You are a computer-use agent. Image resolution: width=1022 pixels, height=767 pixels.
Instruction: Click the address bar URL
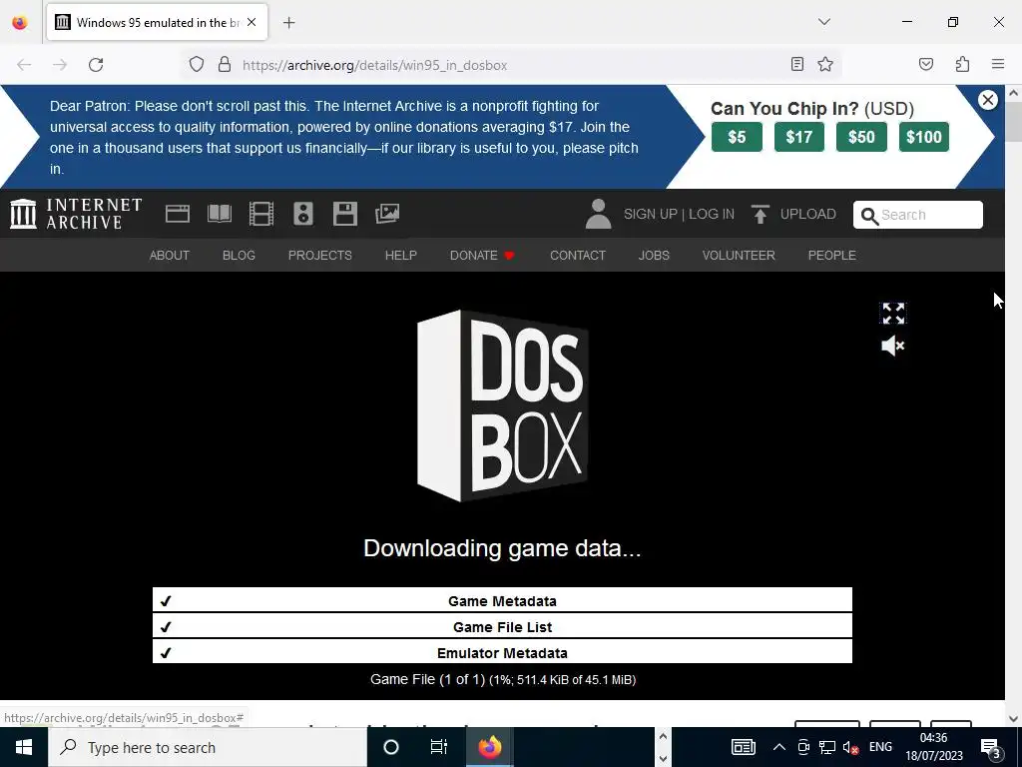pos(375,65)
